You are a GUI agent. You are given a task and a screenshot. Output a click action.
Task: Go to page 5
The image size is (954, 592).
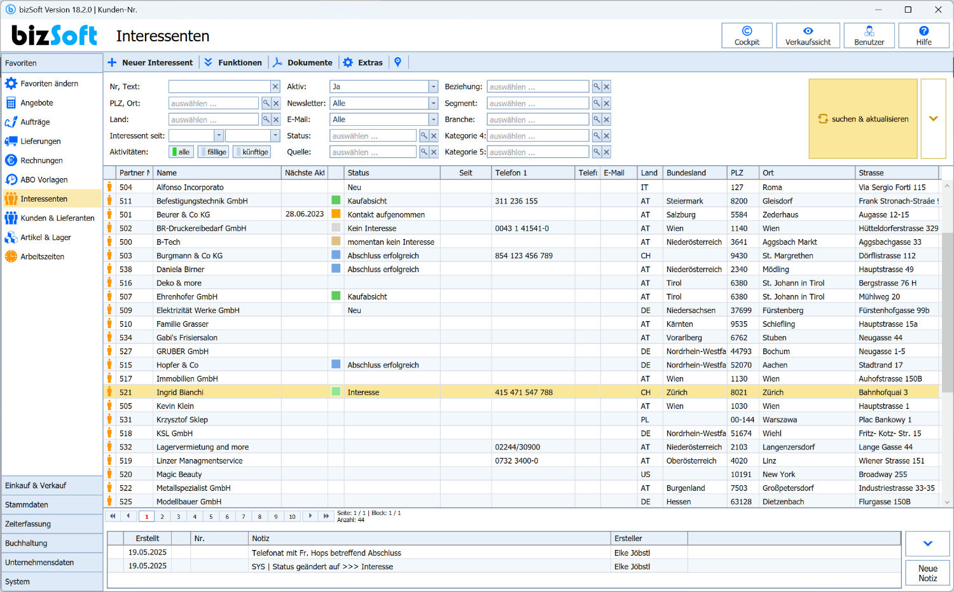pos(211,516)
